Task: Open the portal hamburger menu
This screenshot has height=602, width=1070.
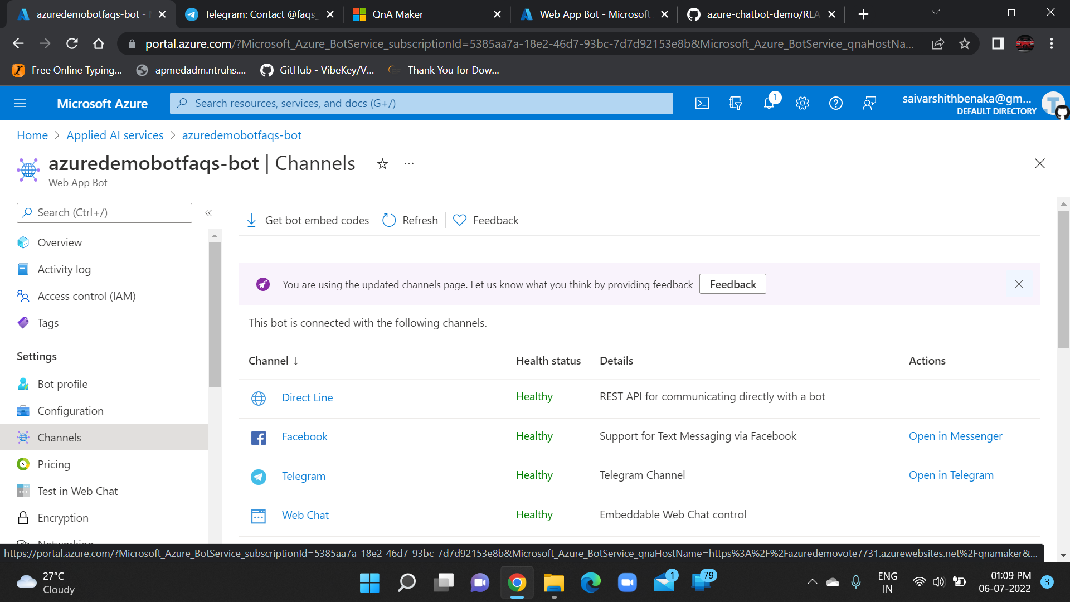Action: click(20, 103)
